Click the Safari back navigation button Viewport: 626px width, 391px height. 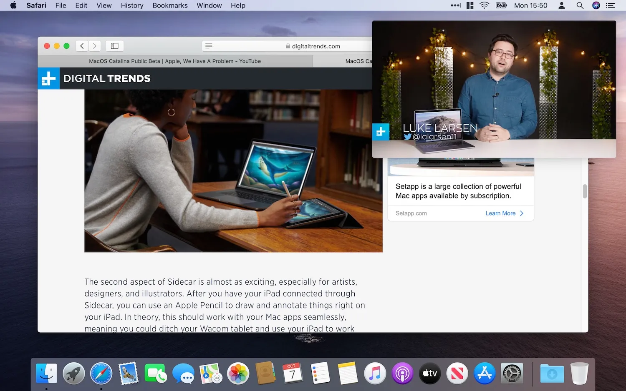pyautogui.click(x=82, y=45)
